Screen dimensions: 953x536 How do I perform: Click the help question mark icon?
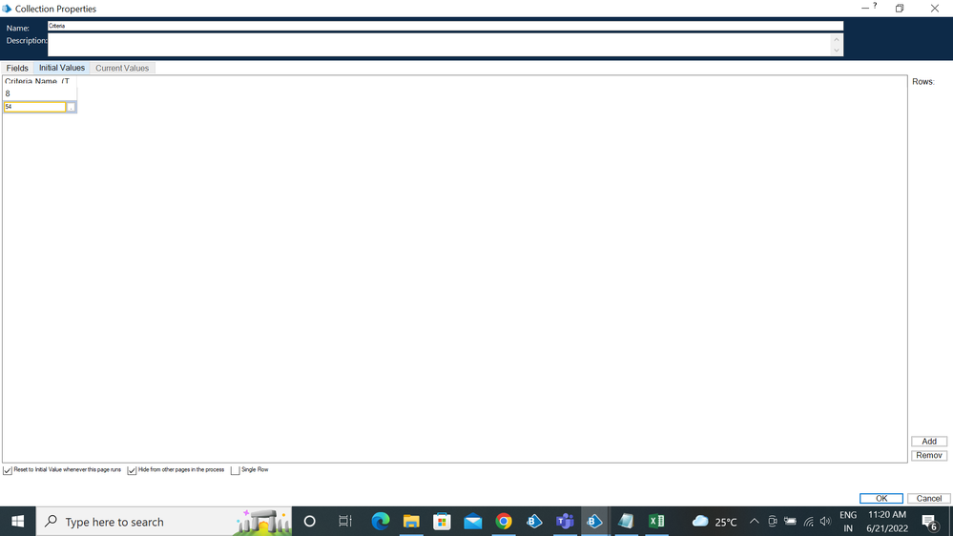click(x=875, y=6)
